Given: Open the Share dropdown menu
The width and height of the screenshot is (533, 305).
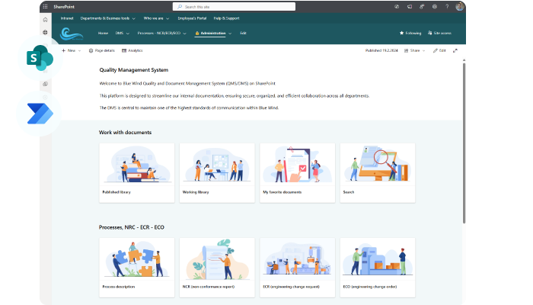Looking at the screenshot, I should (x=416, y=50).
